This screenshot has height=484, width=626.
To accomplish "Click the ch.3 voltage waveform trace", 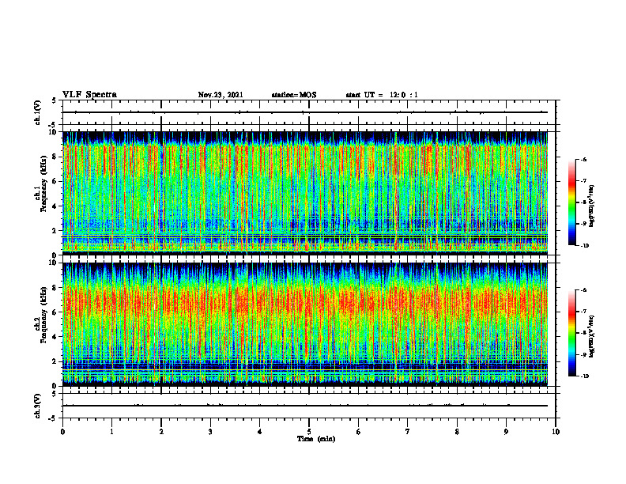I will tap(305, 406).
